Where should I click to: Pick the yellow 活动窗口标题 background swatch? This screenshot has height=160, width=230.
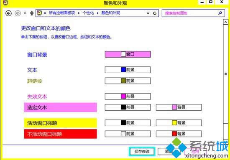(174, 123)
